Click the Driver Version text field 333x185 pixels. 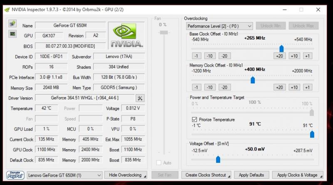click(84, 98)
